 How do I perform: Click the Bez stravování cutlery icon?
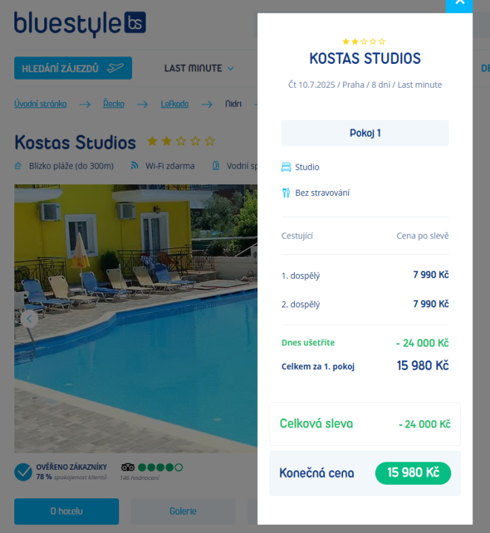click(x=286, y=193)
